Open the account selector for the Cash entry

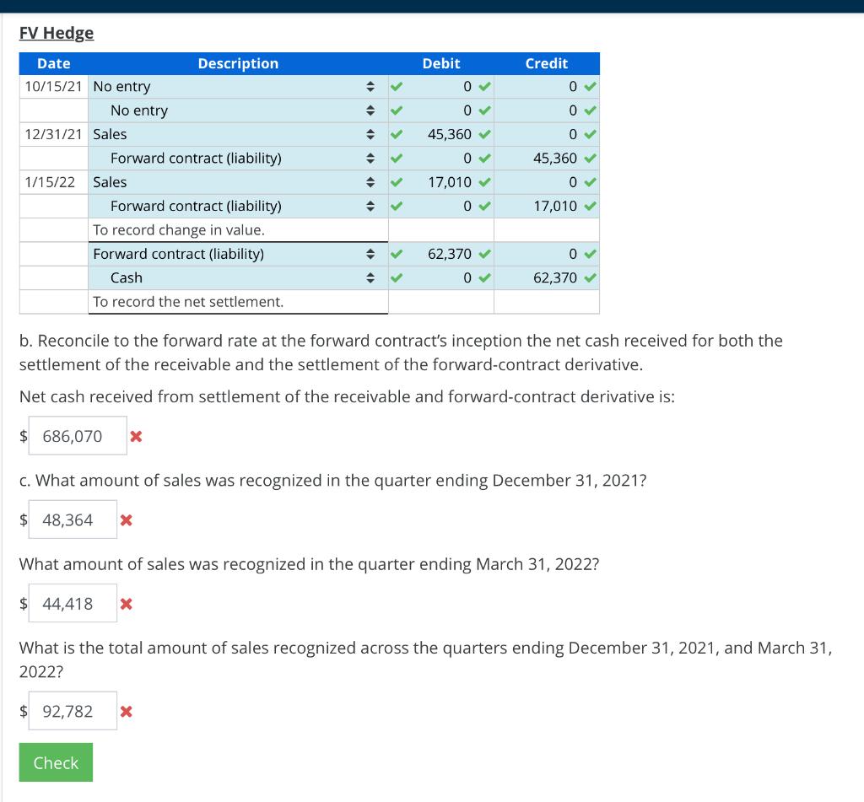[x=369, y=277]
